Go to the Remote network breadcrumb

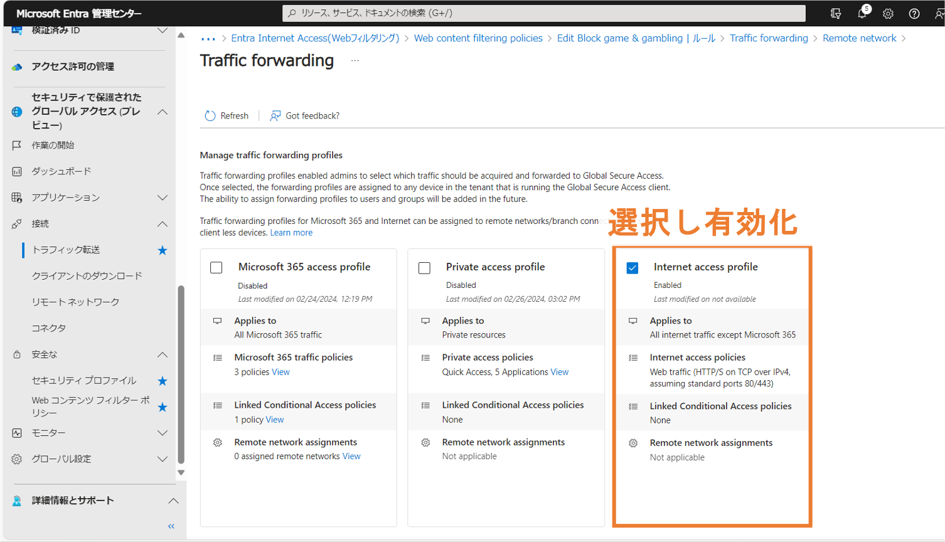860,38
